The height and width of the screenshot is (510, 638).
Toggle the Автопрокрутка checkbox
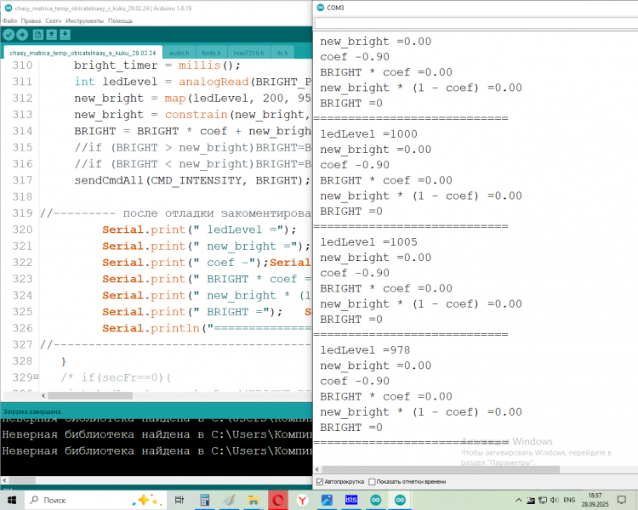point(320,482)
